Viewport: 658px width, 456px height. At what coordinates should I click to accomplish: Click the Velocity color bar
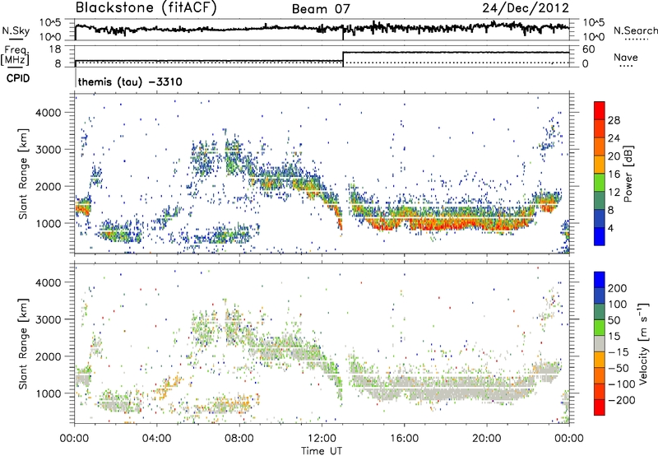pyautogui.click(x=600, y=343)
